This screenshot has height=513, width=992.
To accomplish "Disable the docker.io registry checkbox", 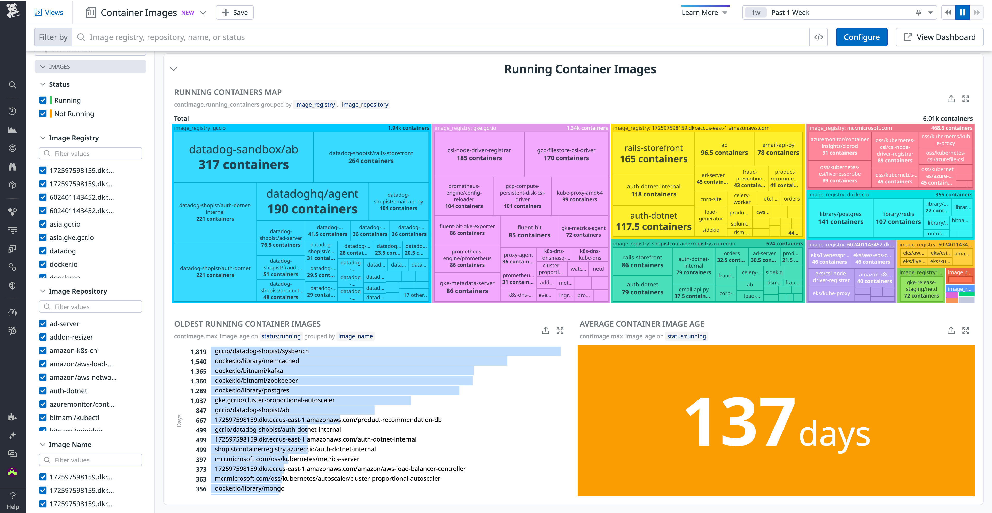I will (43, 264).
